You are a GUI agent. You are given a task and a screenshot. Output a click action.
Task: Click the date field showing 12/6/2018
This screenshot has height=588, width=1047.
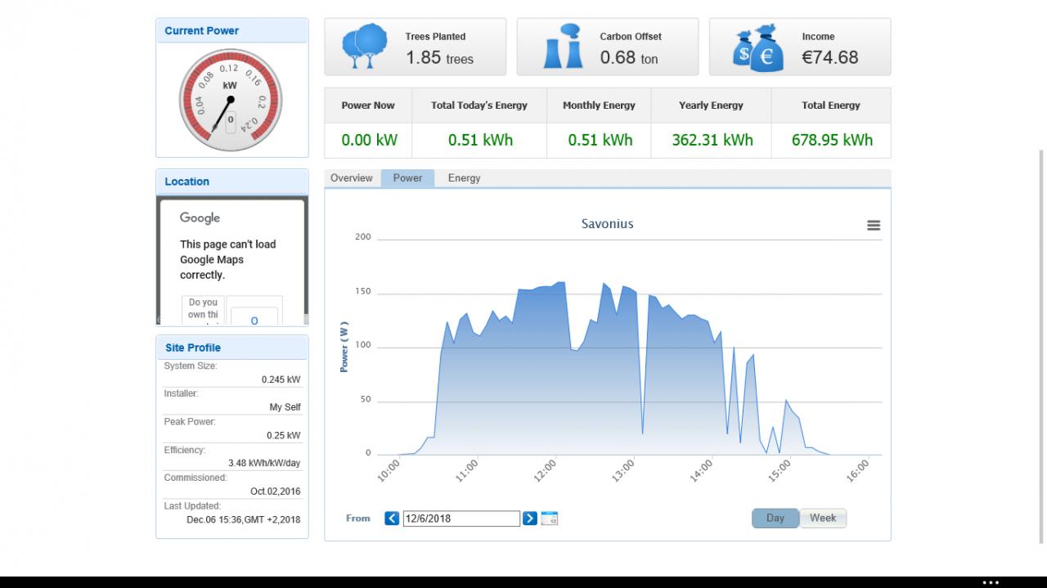click(x=461, y=518)
